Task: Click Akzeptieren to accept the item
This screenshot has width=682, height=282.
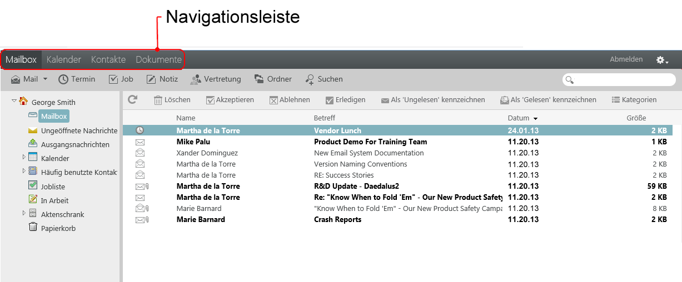Action: 230,100
